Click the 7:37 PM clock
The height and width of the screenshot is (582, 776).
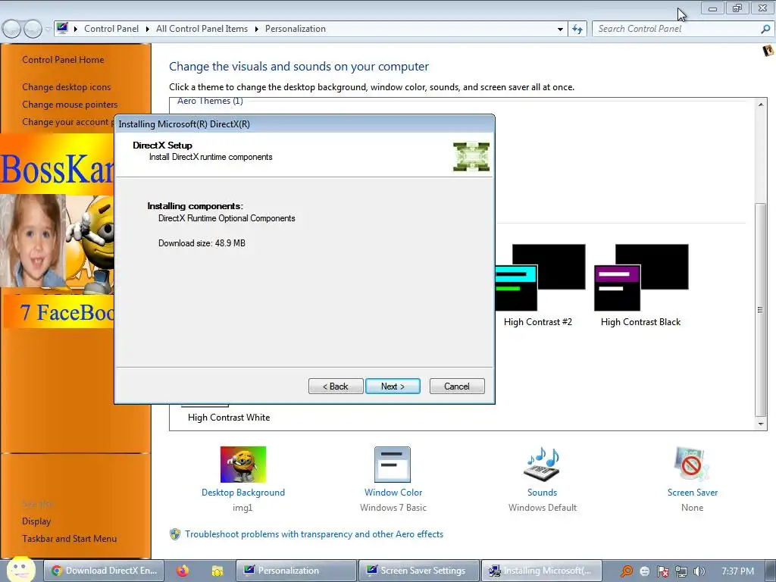(x=737, y=571)
